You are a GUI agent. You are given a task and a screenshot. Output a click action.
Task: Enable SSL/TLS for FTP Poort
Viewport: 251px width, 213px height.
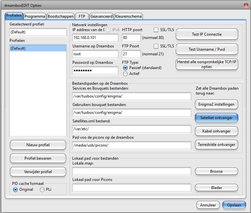156,46
